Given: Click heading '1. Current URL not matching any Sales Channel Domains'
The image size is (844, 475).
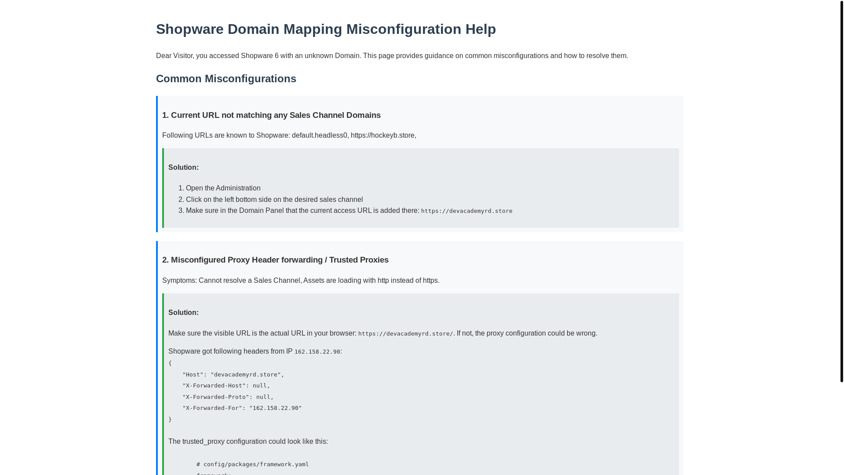Looking at the screenshot, I should [271, 115].
